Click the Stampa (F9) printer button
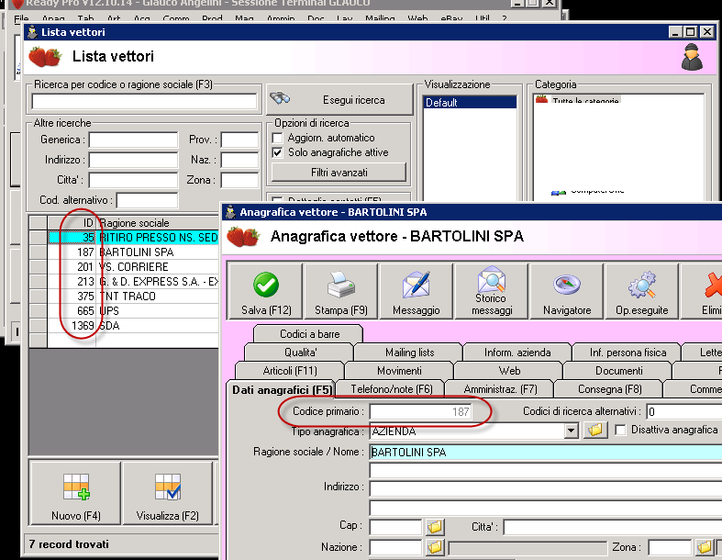This screenshot has width=722, height=560. pos(340,291)
